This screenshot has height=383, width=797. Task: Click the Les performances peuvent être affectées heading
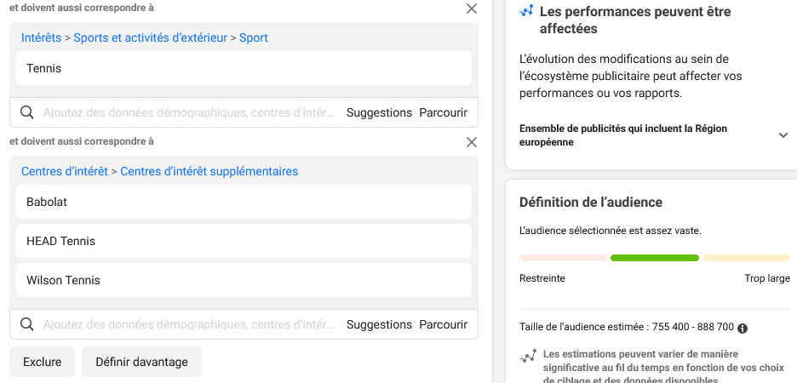coord(635,20)
